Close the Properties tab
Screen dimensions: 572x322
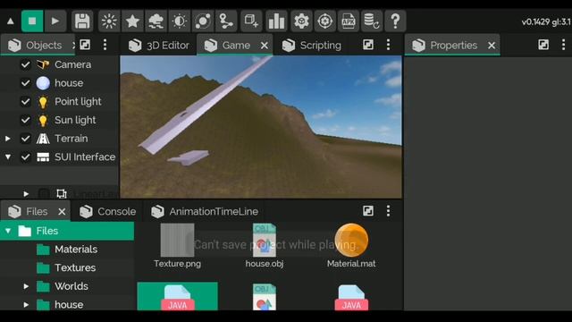pyautogui.click(x=492, y=46)
